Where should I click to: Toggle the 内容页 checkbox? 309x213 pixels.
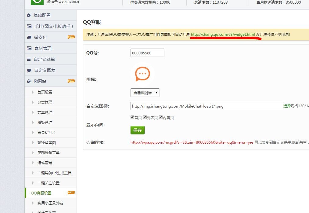(161, 117)
